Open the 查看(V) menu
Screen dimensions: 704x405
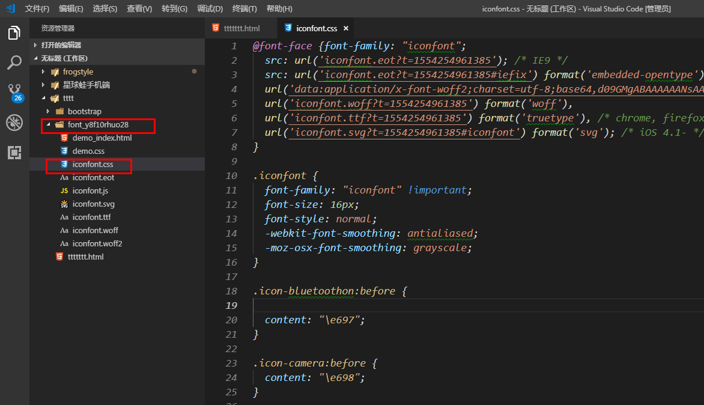point(139,8)
